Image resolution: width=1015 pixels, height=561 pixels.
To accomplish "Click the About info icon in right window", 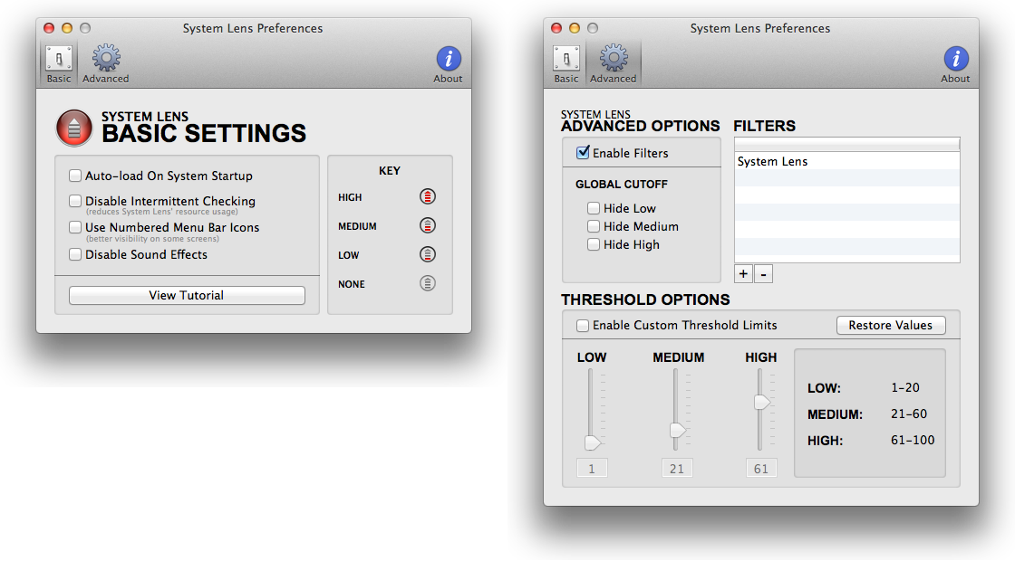I will 956,60.
